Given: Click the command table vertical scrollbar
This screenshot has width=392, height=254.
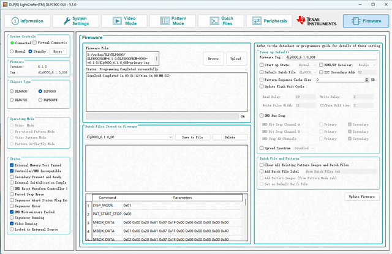Looking at the screenshot, I should (x=246, y=217).
